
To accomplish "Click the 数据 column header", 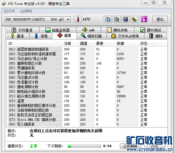I will click(x=127, y=43).
